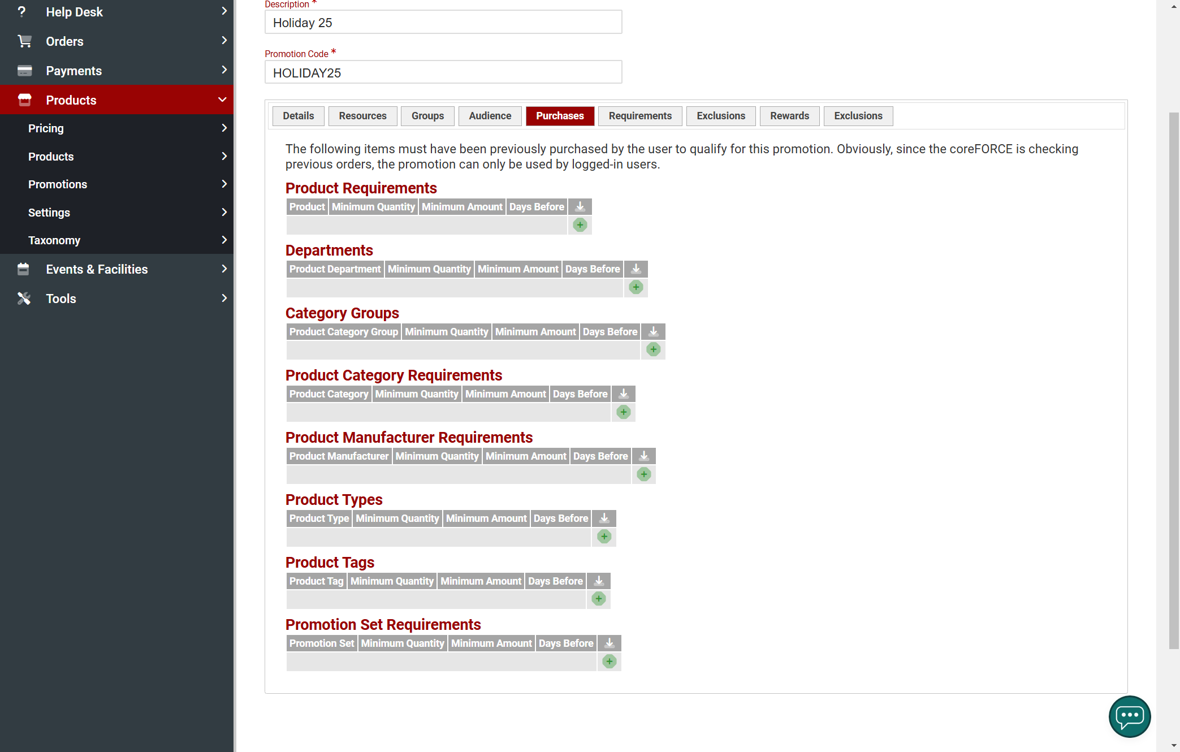Add a Product Manufacturer Requirements row
The height and width of the screenshot is (752, 1180).
coord(643,474)
